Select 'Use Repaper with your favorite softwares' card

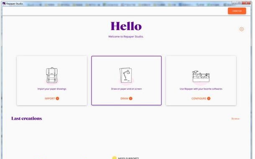tap(201, 81)
